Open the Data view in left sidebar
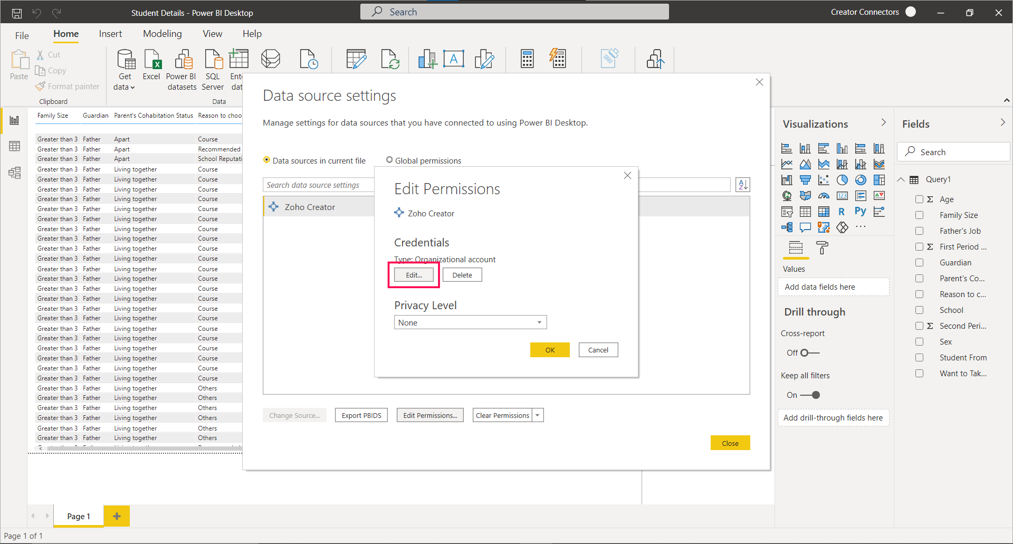This screenshot has height=544, width=1013. pyautogui.click(x=14, y=146)
